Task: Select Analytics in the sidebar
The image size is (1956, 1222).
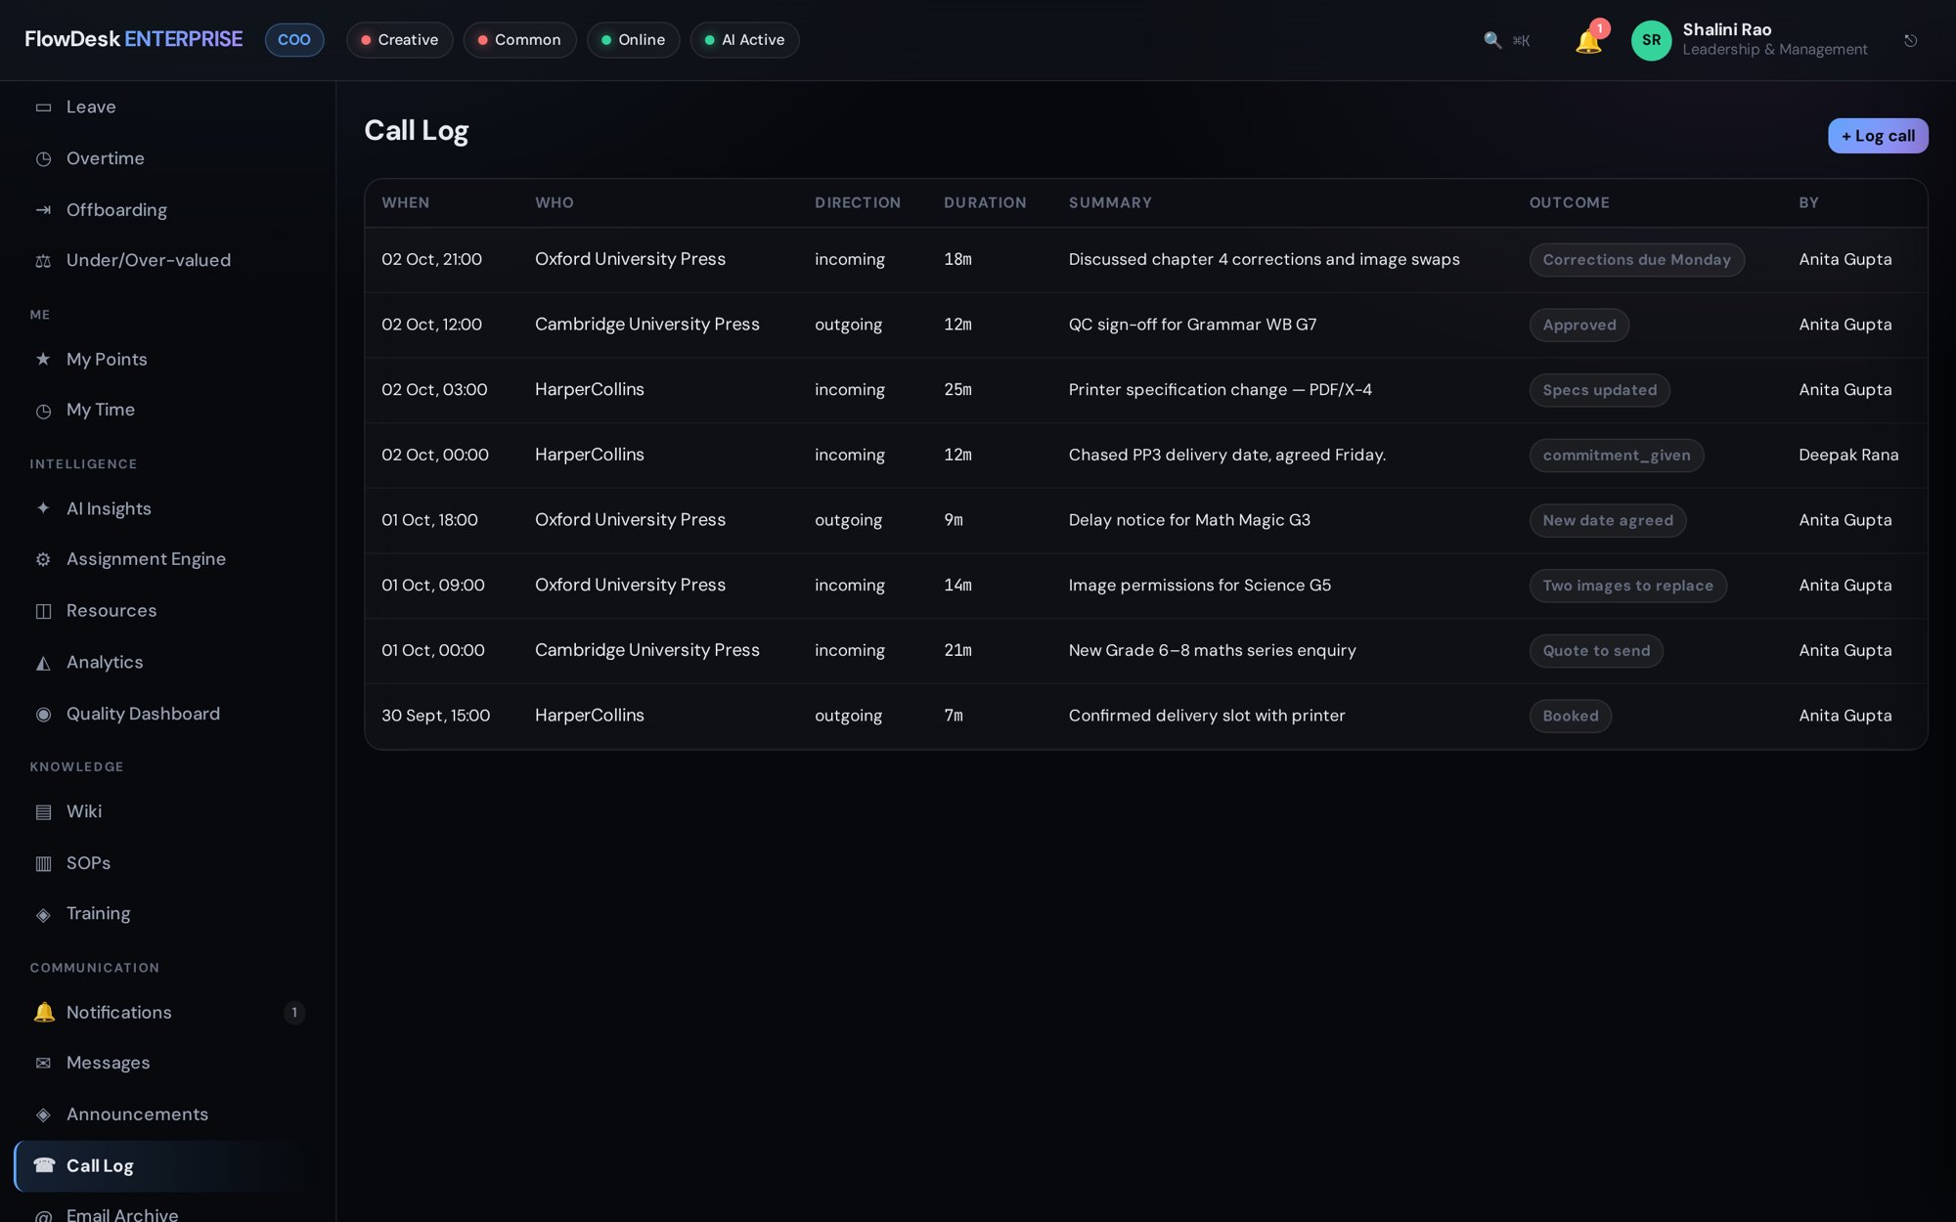Action: click(x=167, y=663)
